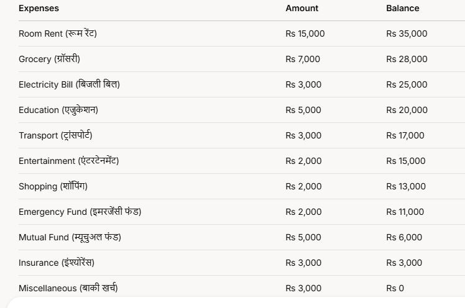The image size is (465, 308).
Task: Click the Rs 35,000 balance value
Action: point(407,34)
